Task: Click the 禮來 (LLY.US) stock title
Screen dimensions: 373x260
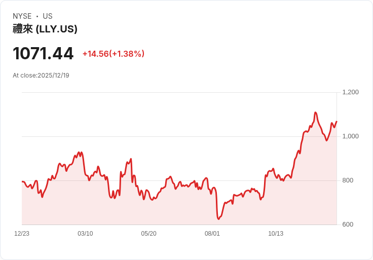Action: click(45, 29)
